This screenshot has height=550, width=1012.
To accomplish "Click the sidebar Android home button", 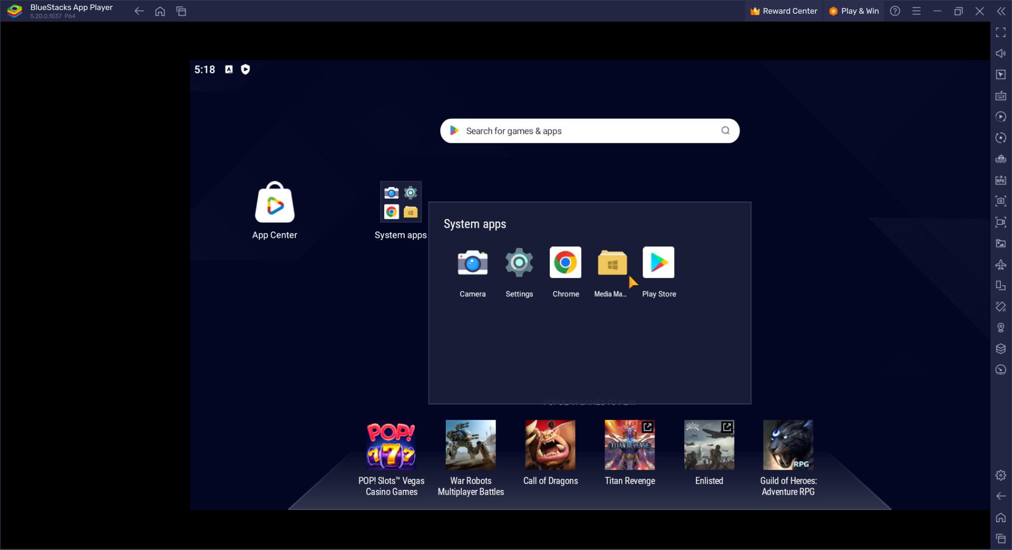I will click(1001, 518).
